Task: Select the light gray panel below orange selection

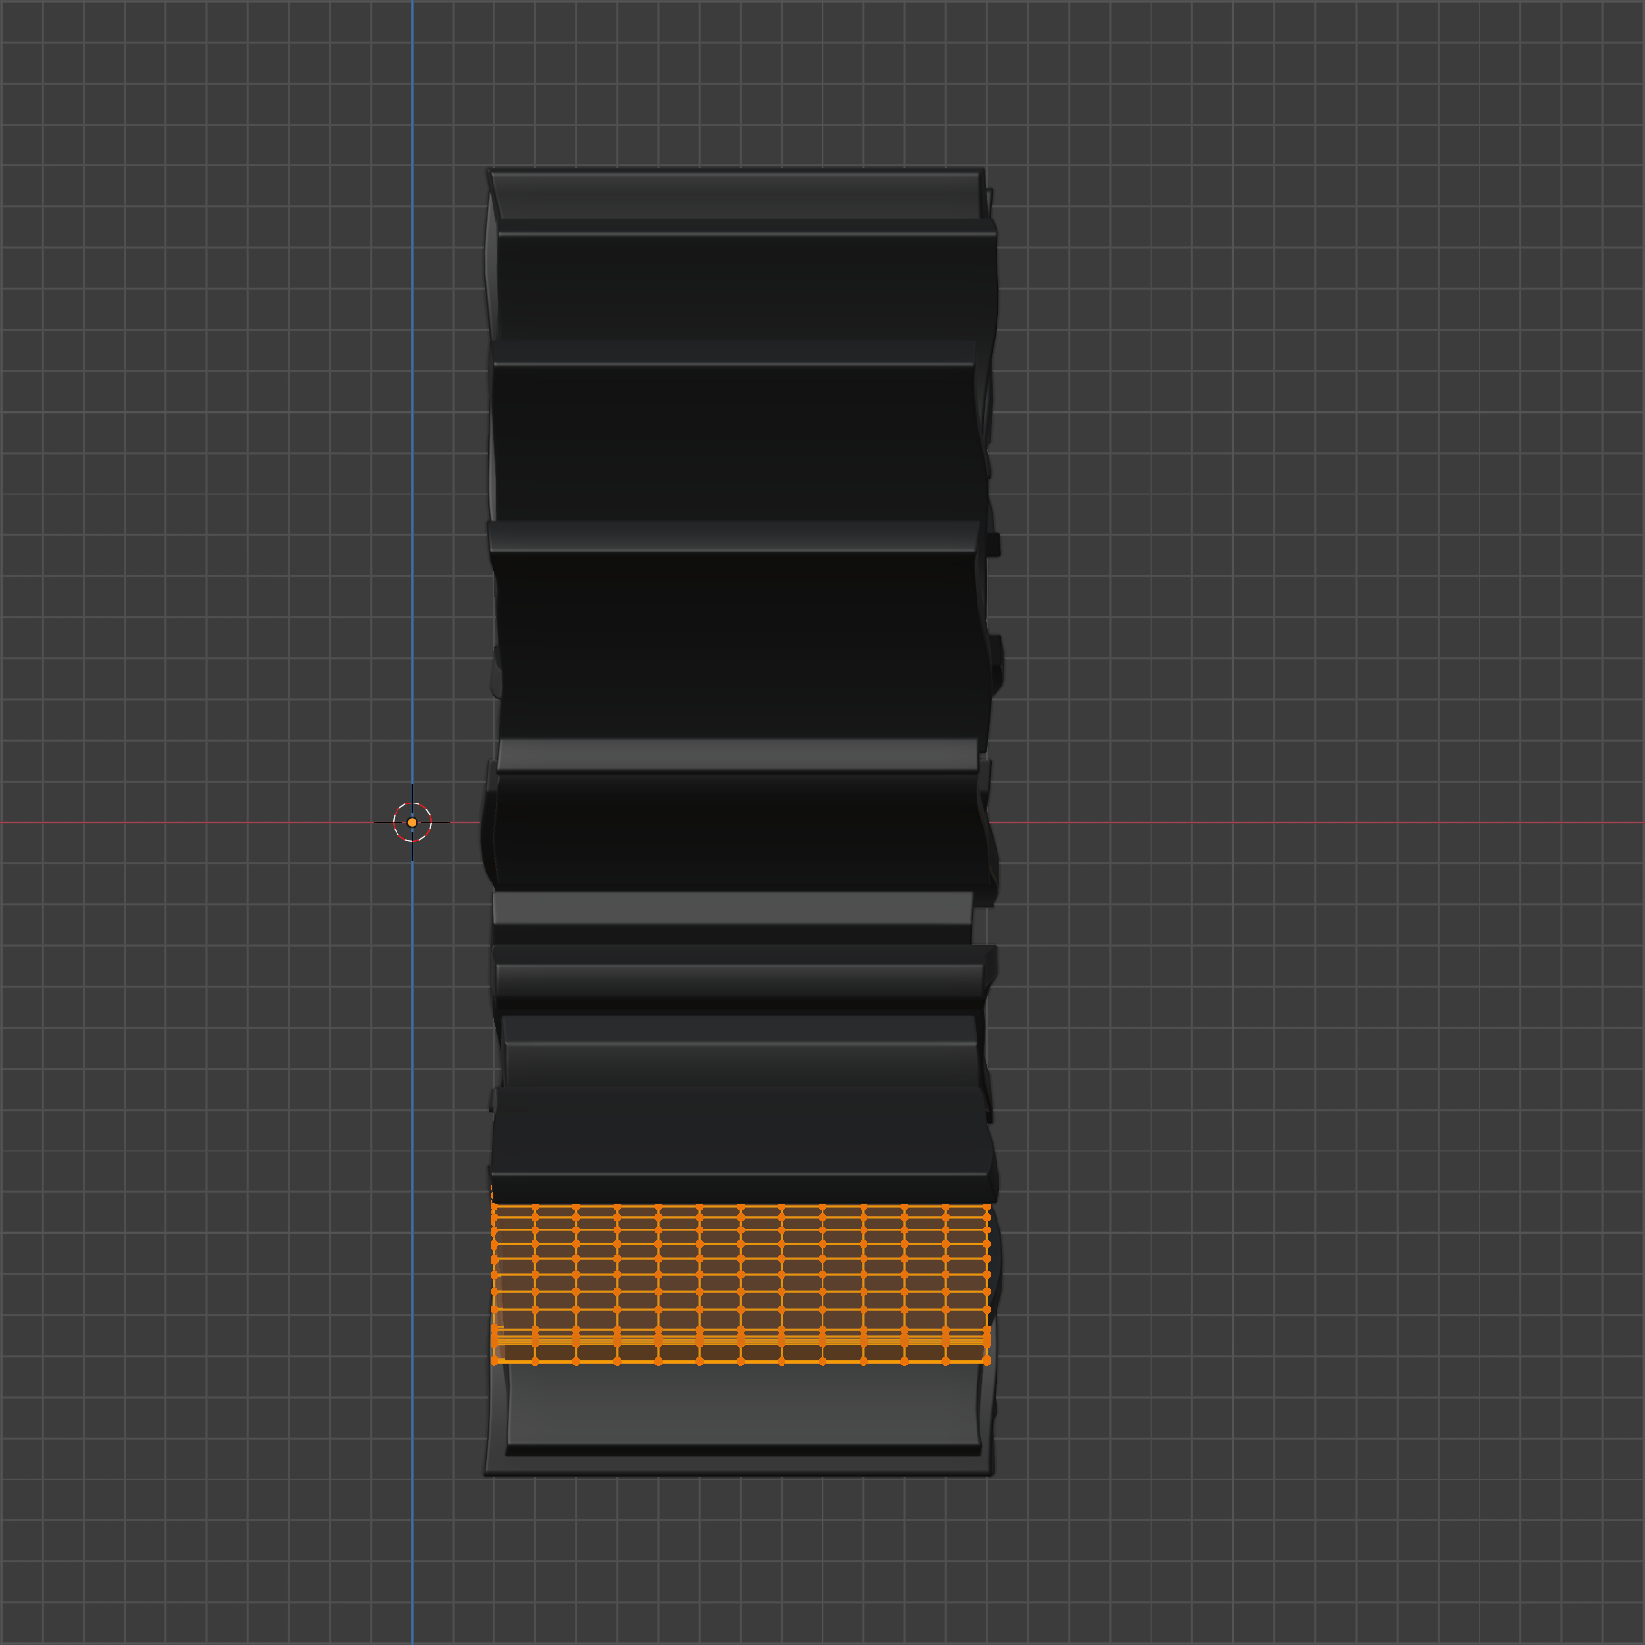Action: pos(742,1405)
